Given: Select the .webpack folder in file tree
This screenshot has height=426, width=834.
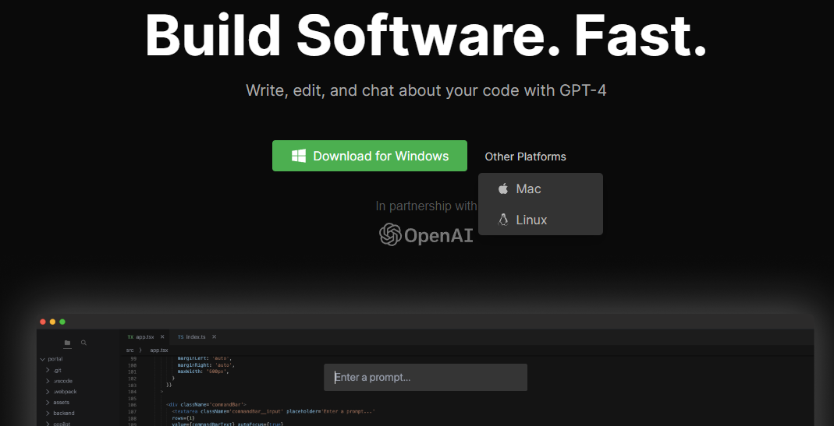Looking at the screenshot, I should click(x=64, y=392).
